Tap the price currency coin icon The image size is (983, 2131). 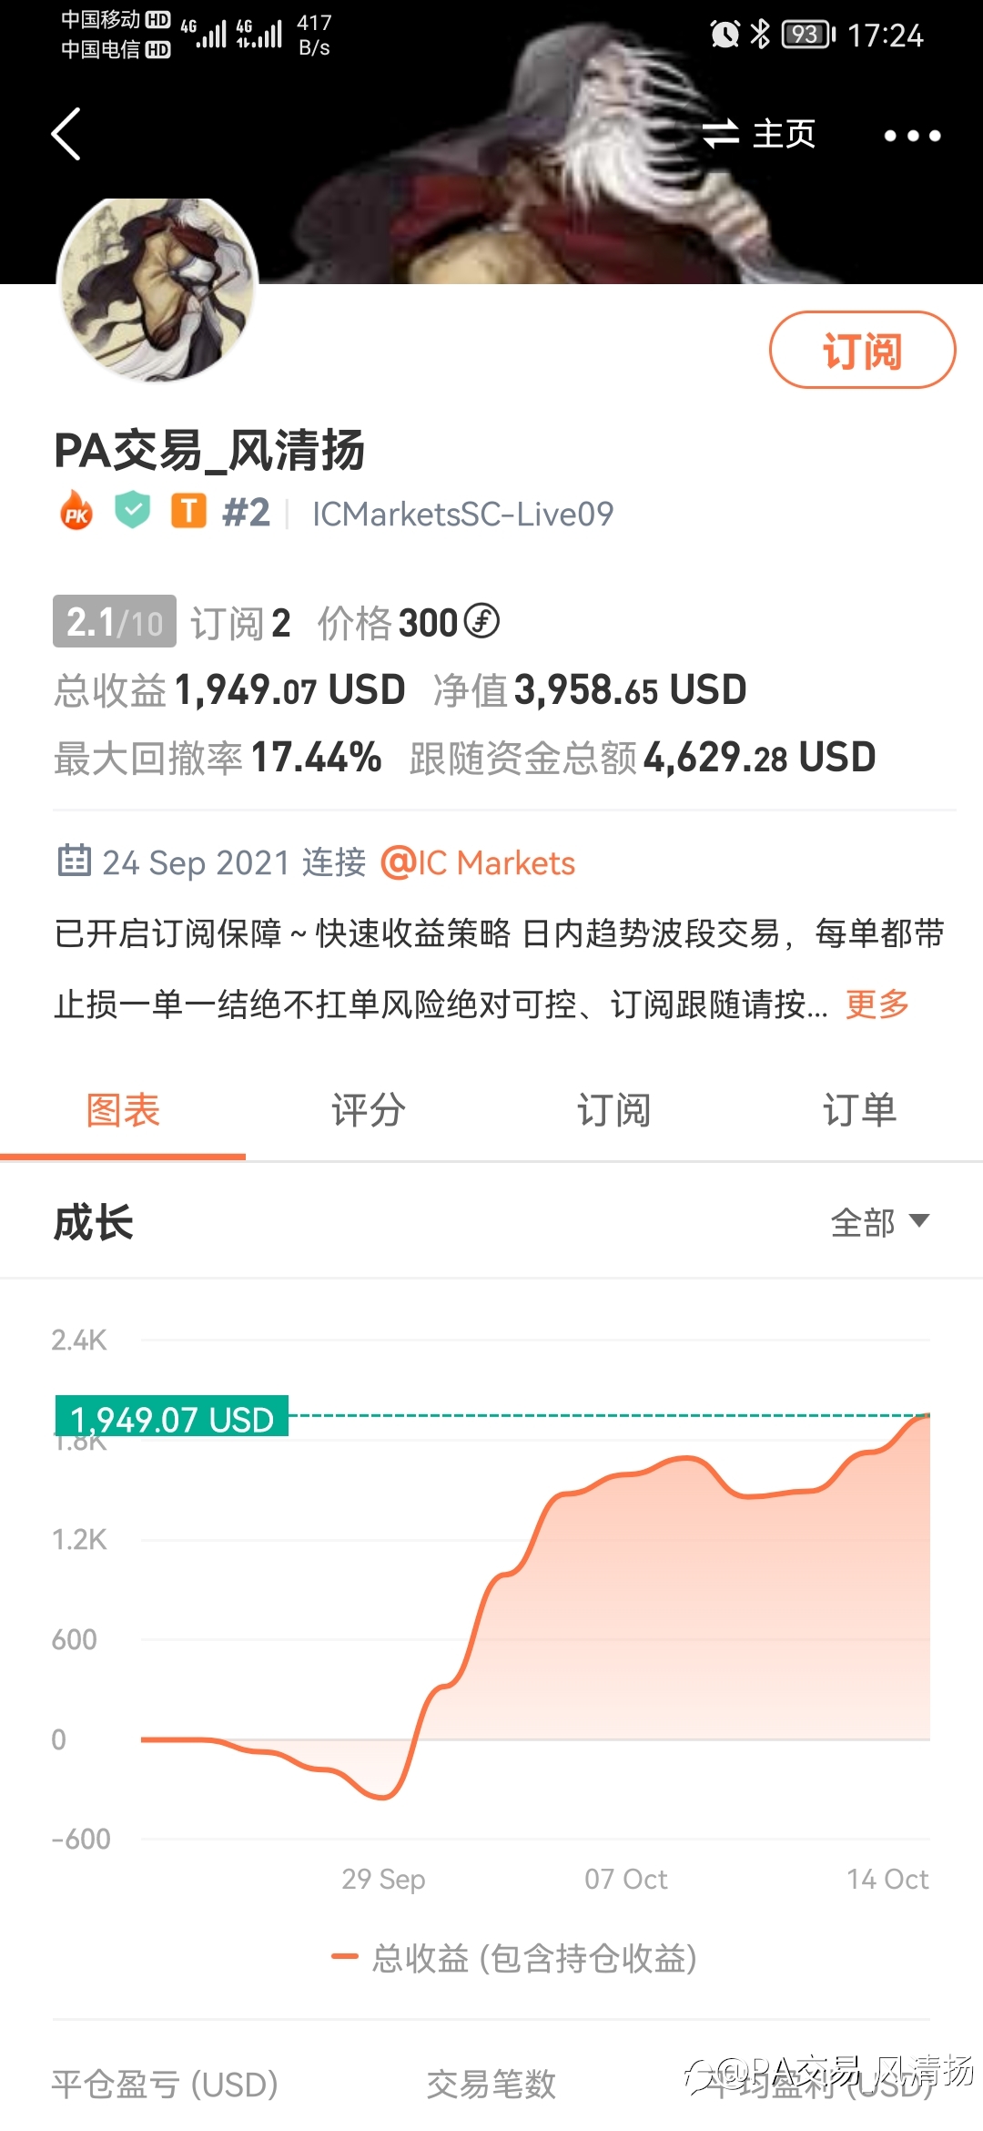[481, 622]
